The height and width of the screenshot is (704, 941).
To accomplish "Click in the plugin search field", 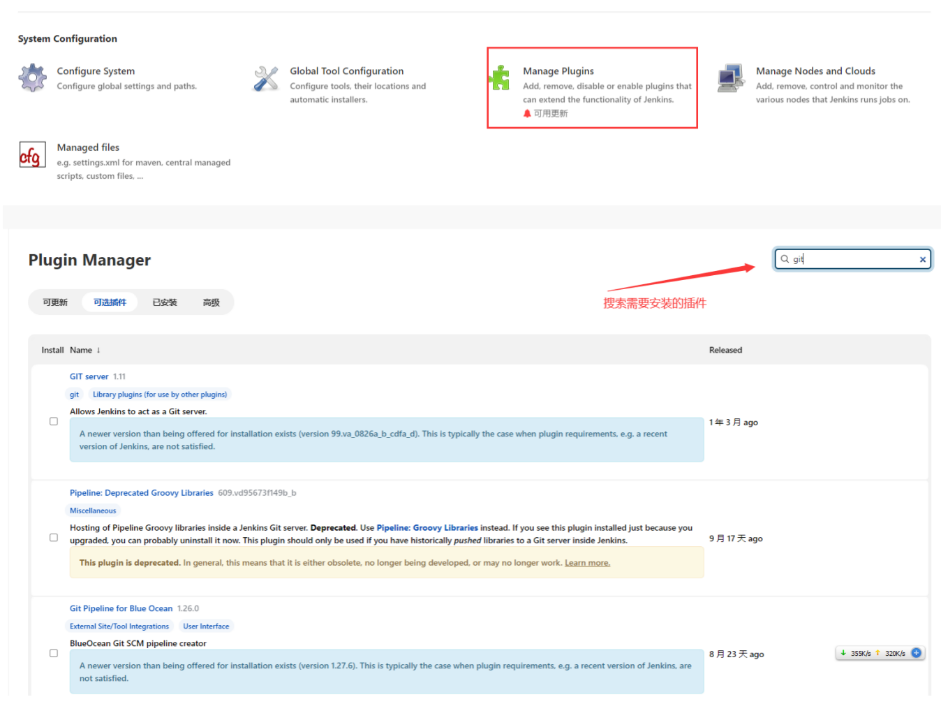I will pos(853,259).
